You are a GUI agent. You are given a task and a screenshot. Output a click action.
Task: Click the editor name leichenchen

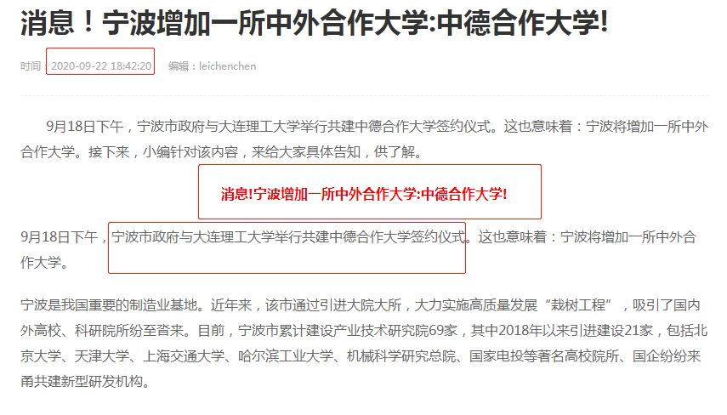227,65
